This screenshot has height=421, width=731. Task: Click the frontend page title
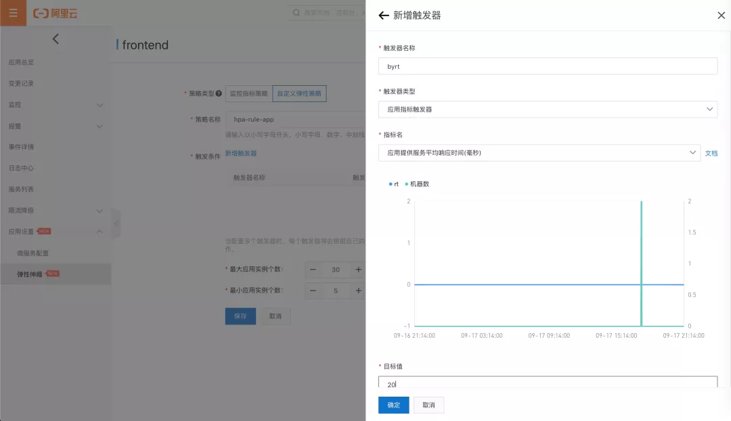(145, 45)
